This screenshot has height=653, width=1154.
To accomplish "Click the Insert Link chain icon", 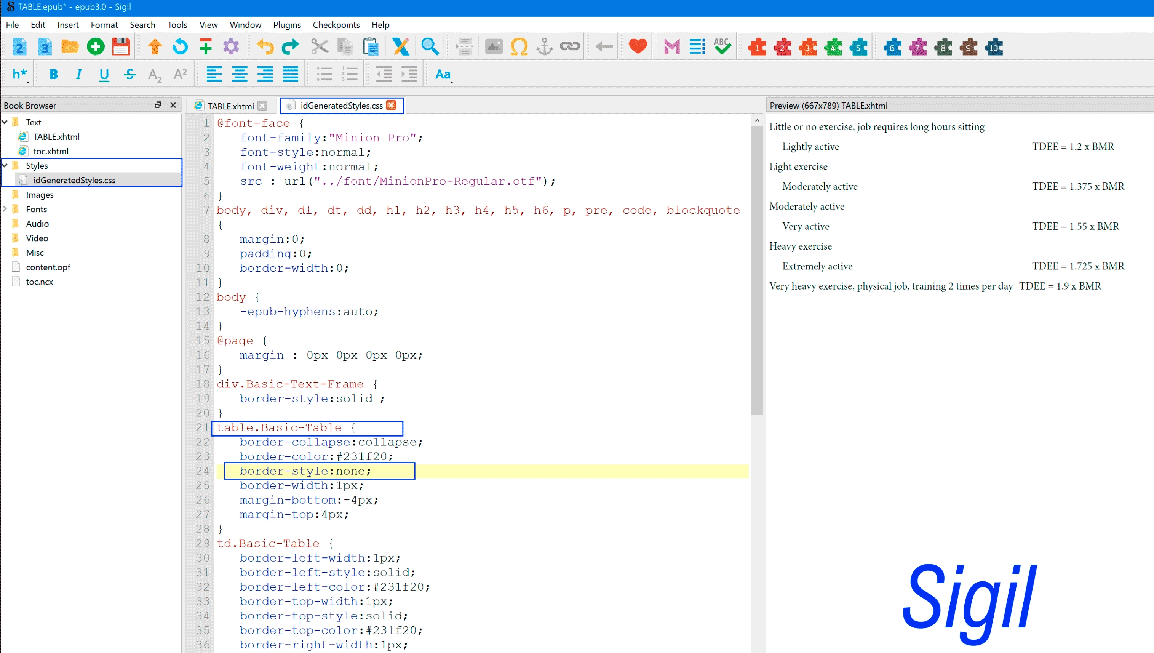I will [570, 46].
